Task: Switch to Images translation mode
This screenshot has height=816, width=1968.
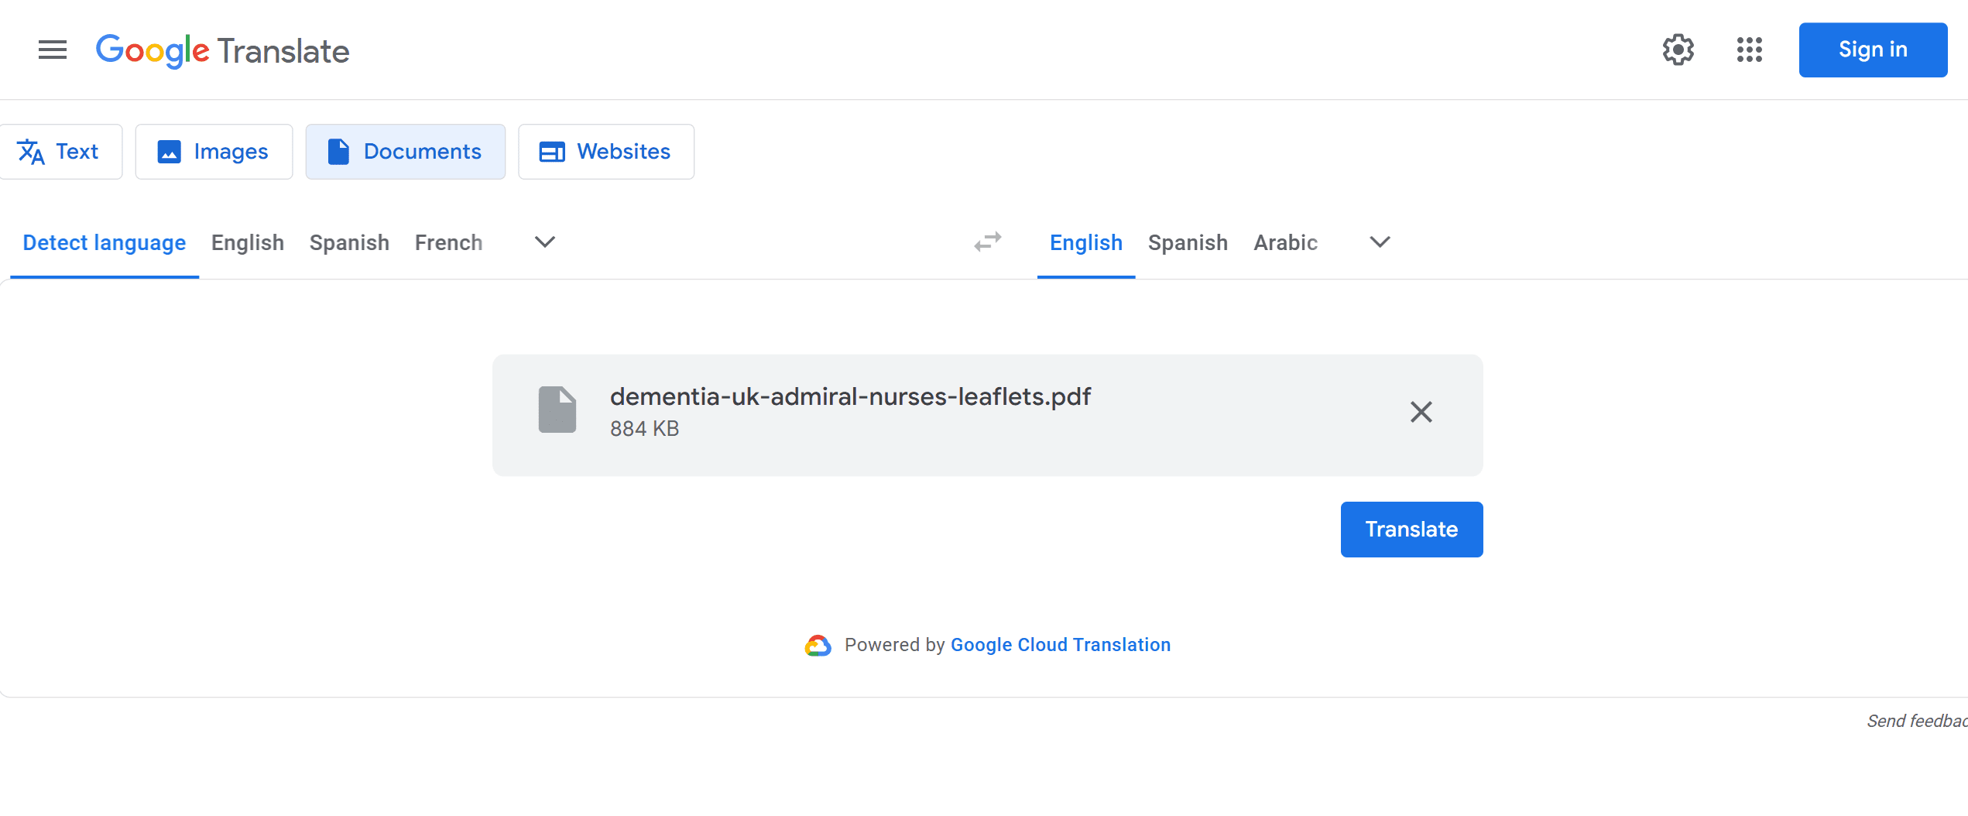Action: (x=214, y=152)
